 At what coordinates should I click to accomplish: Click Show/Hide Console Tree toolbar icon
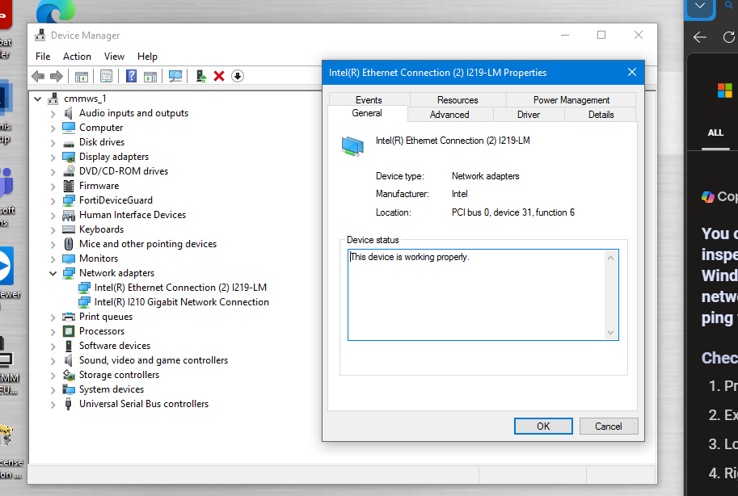[82, 76]
